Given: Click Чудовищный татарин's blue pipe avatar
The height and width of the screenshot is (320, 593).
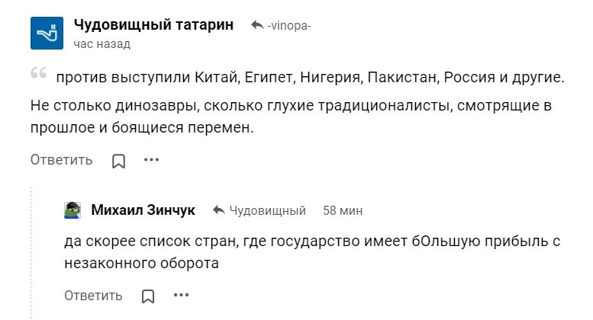Looking at the screenshot, I should tap(47, 33).
